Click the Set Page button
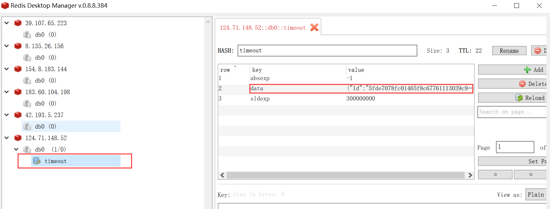 [512, 161]
